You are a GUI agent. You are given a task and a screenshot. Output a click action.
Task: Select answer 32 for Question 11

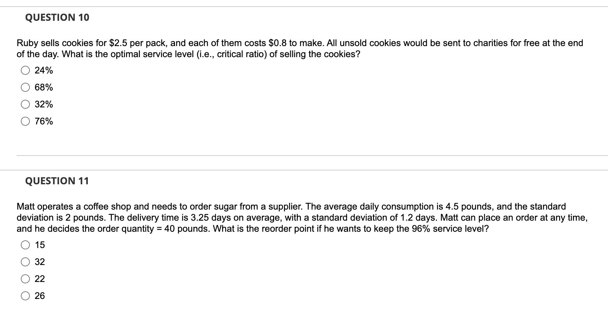click(x=25, y=262)
